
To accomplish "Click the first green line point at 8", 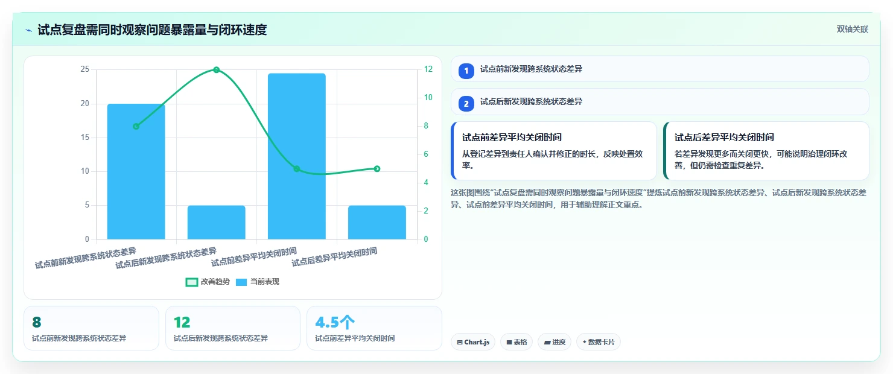I will 136,126.
